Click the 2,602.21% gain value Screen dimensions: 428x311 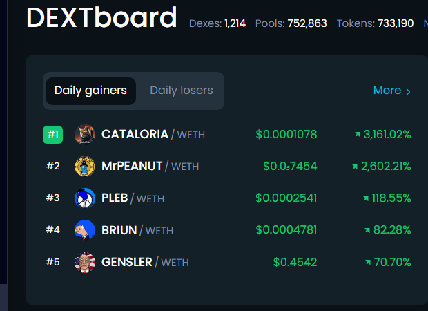(386, 166)
